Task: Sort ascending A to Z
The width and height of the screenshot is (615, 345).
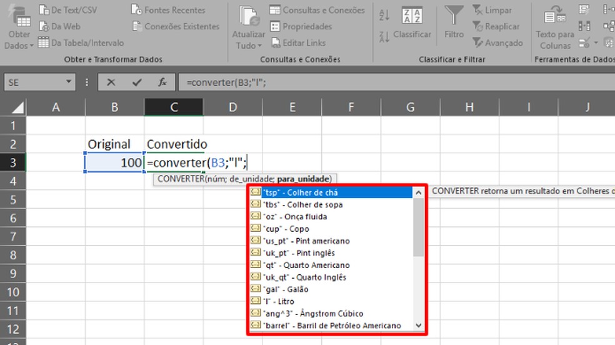Action: [384, 15]
